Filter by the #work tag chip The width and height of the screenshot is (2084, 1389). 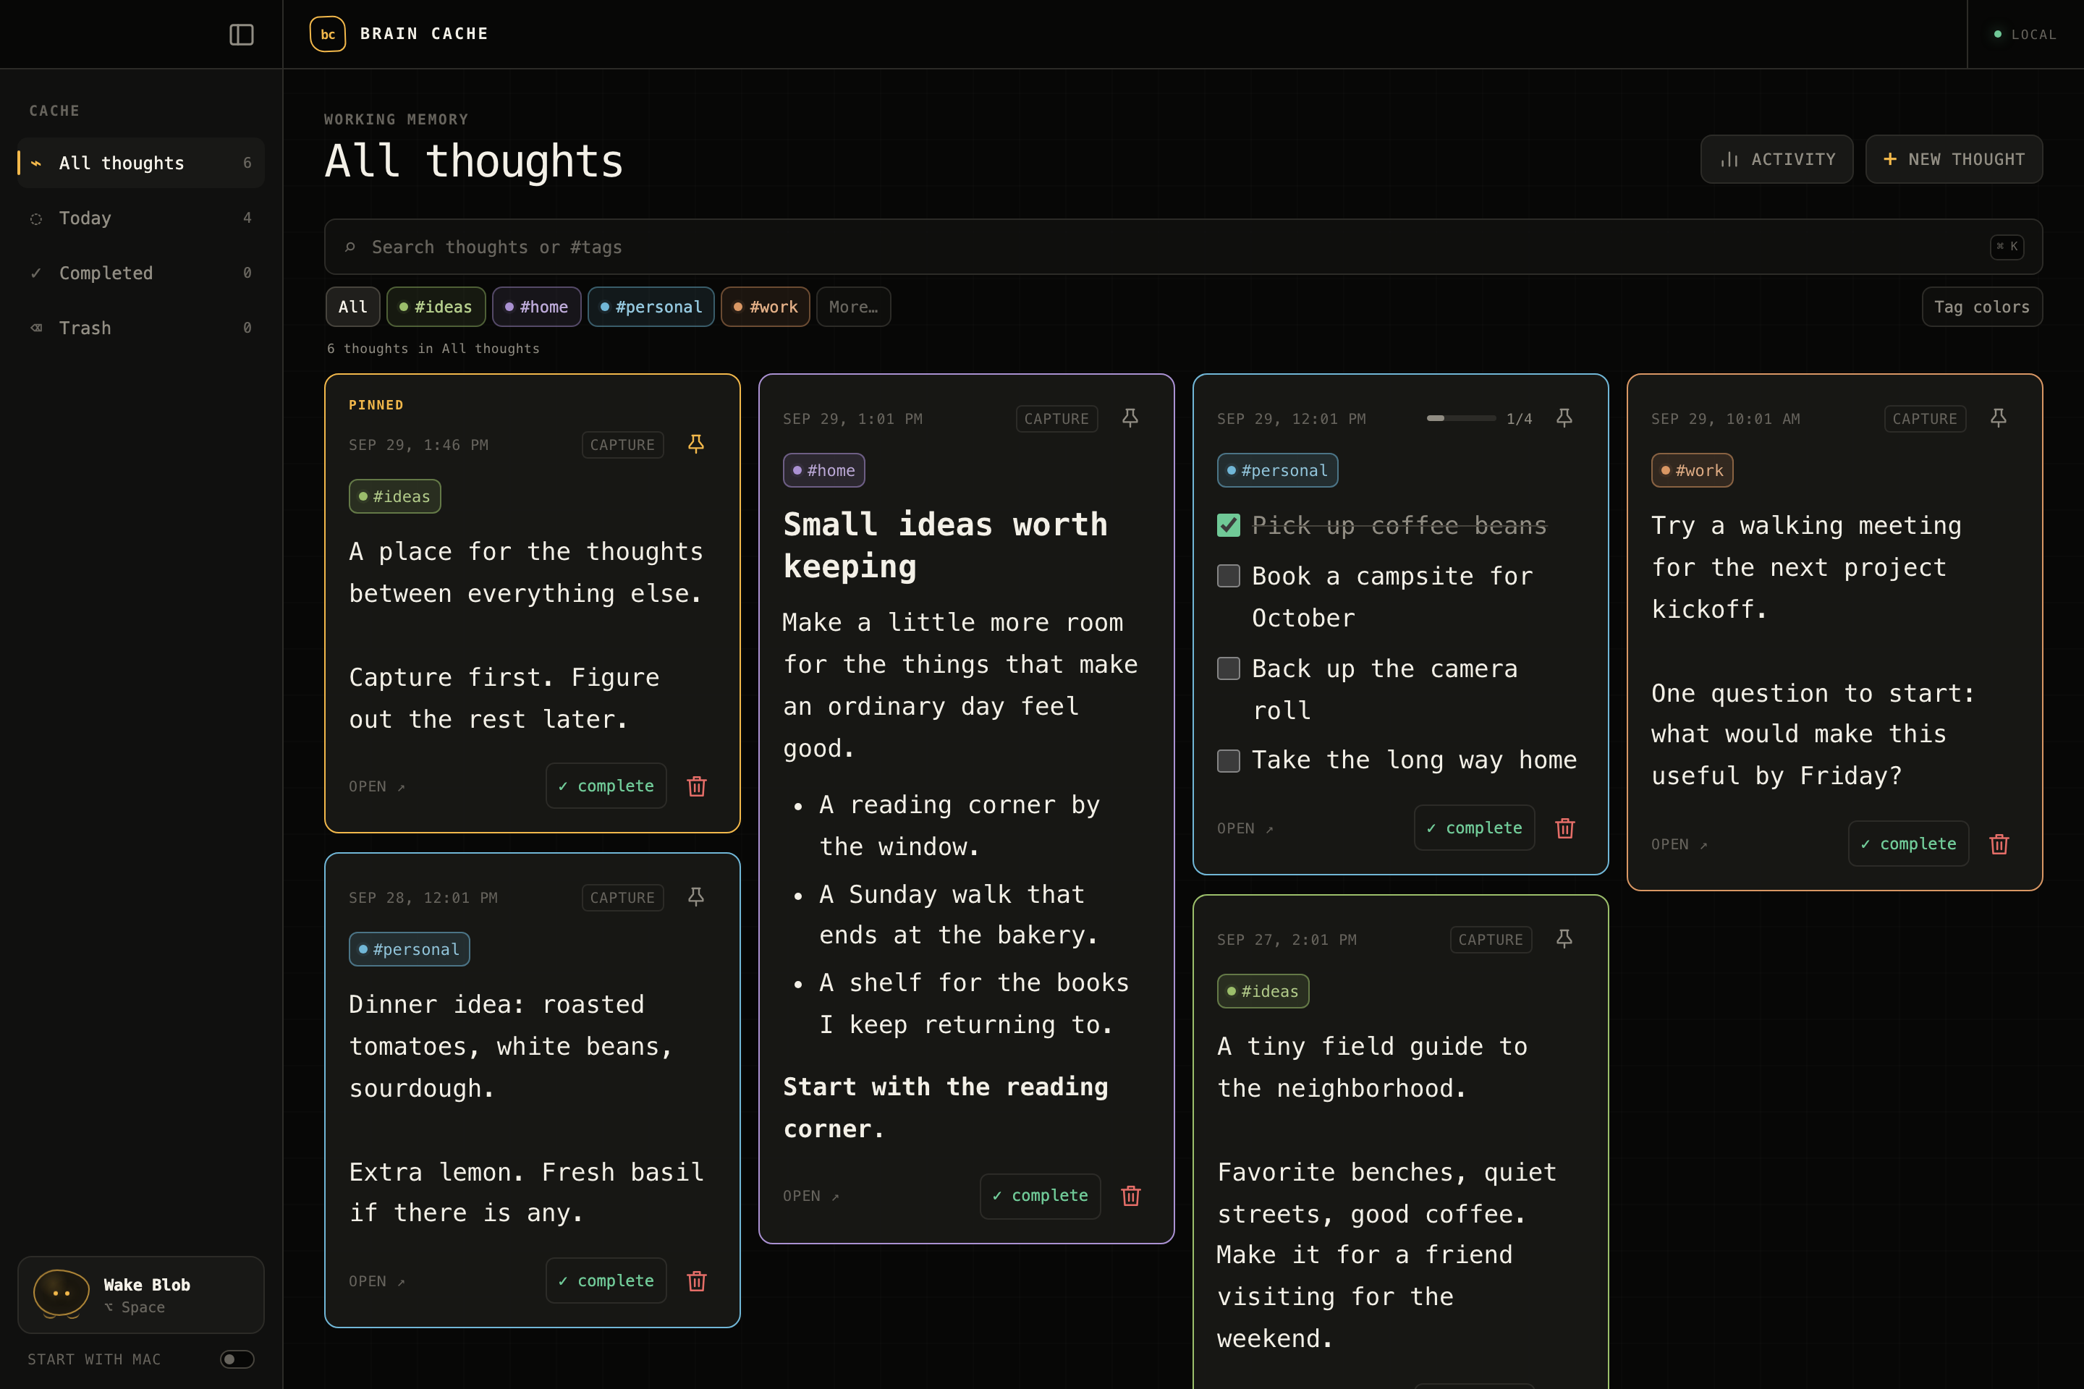coord(766,307)
